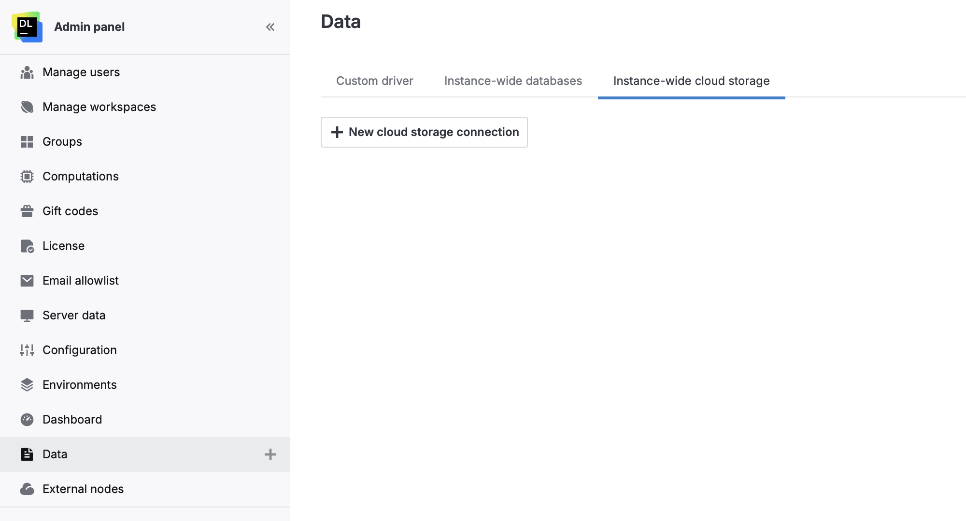Click the plus on the Data row
The width and height of the screenshot is (966, 521).
tap(271, 454)
